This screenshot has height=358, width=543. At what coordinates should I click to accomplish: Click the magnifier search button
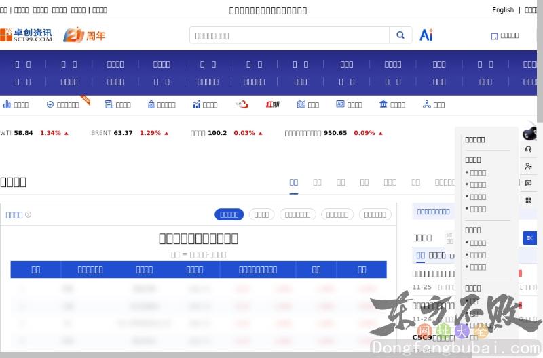(x=400, y=35)
